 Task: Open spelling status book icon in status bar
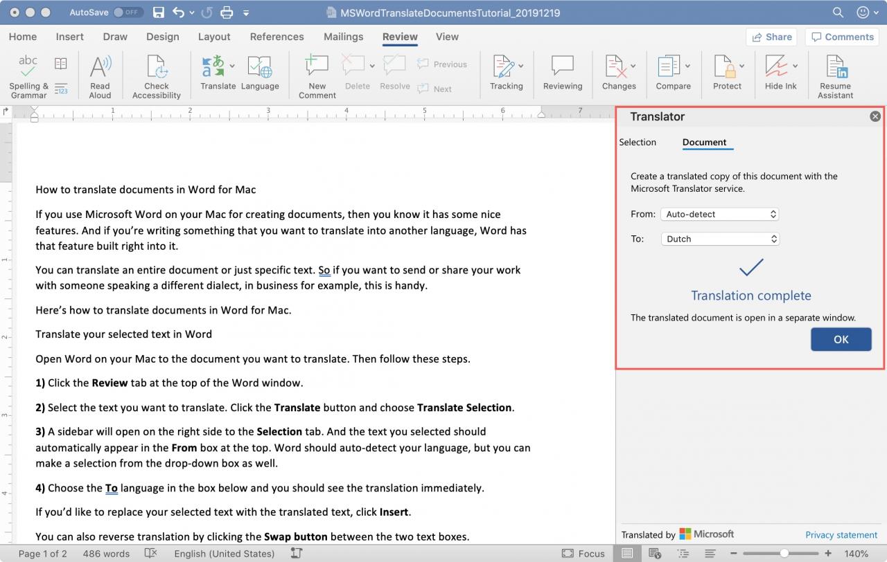(150, 553)
